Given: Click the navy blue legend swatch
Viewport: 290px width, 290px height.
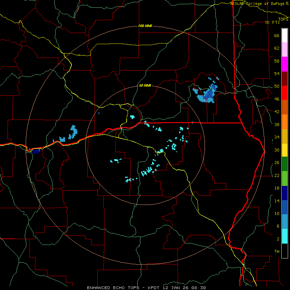Looking at the screenshot, I should pyautogui.click(x=285, y=193).
